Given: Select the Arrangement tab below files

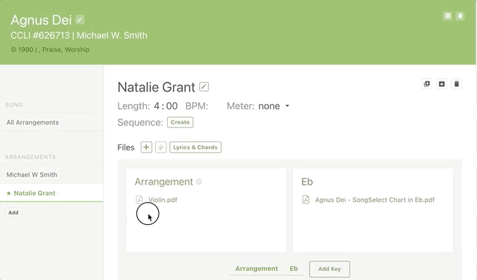Looking at the screenshot, I should coord(256,268).
